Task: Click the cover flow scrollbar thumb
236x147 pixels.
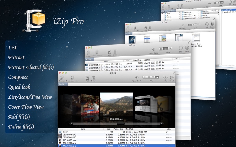Action: (121, 124)
